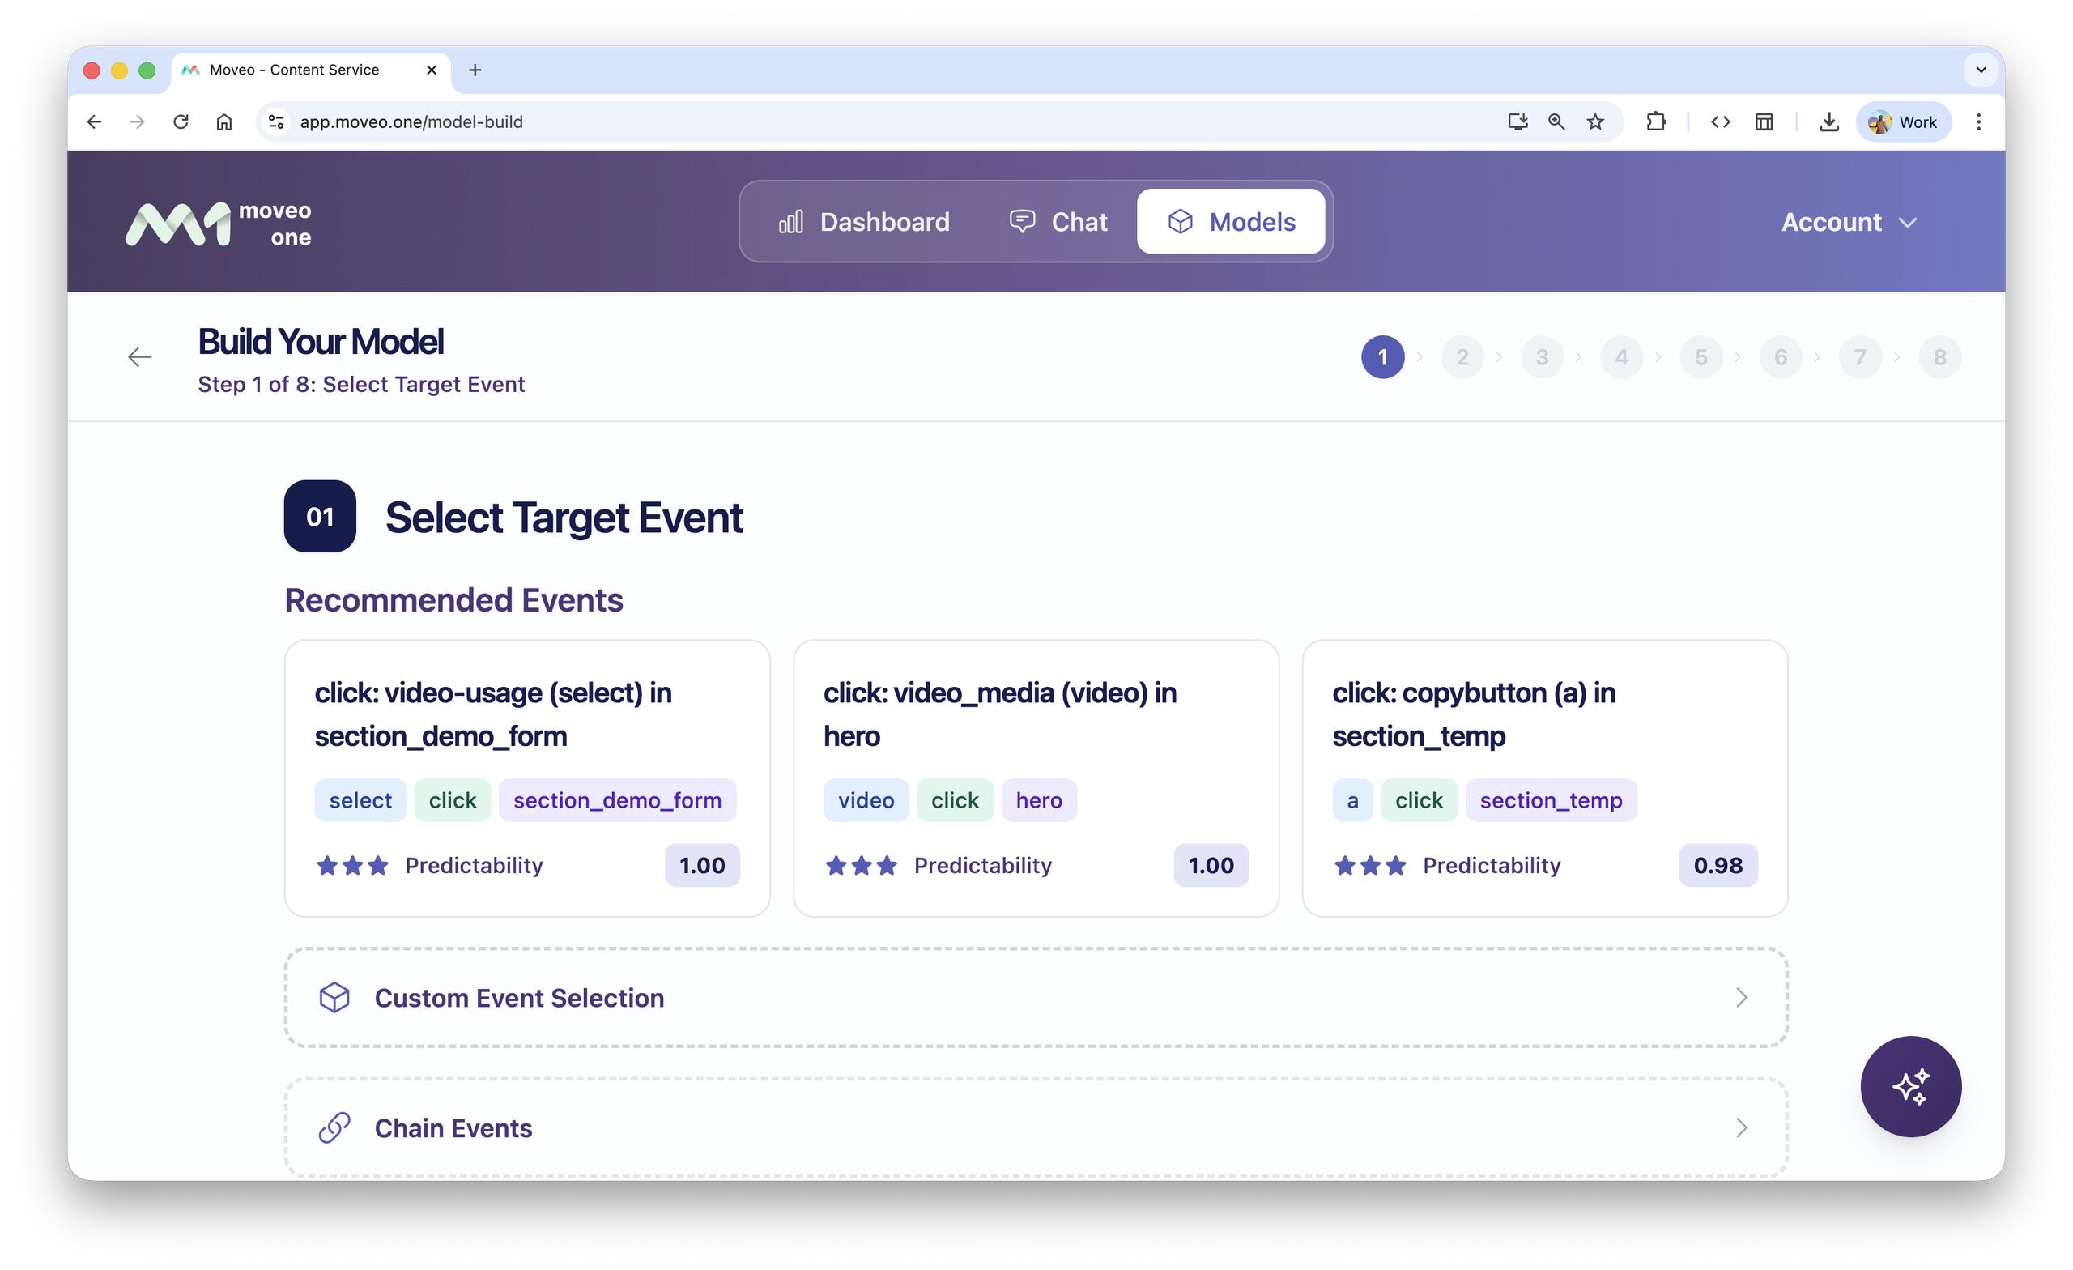Click the back arrow beside Build Your Model

(139, 357)
